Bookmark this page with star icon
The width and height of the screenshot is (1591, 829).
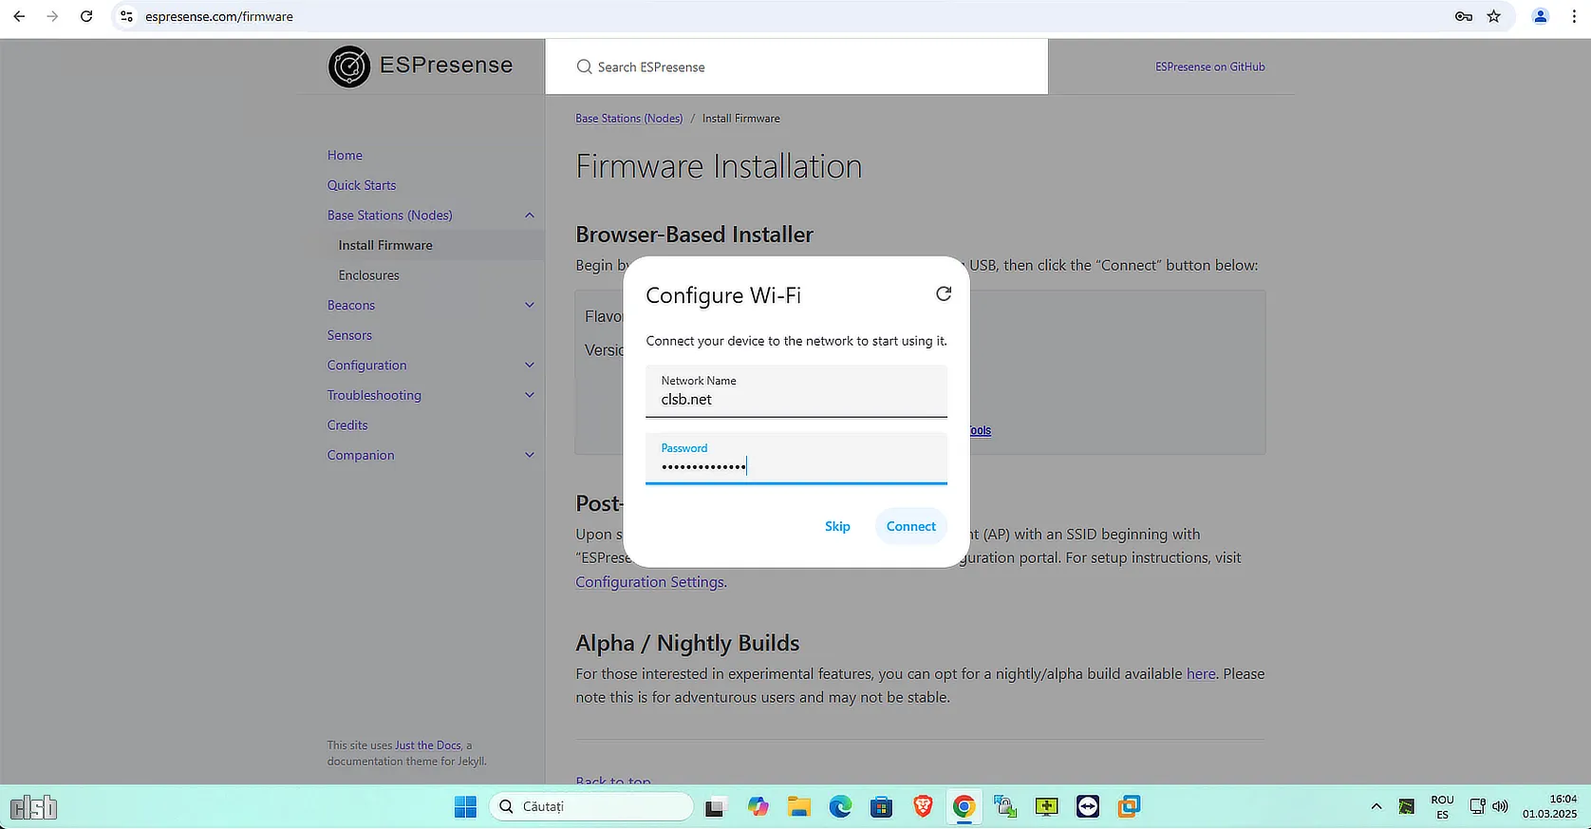pos(1494,16)
